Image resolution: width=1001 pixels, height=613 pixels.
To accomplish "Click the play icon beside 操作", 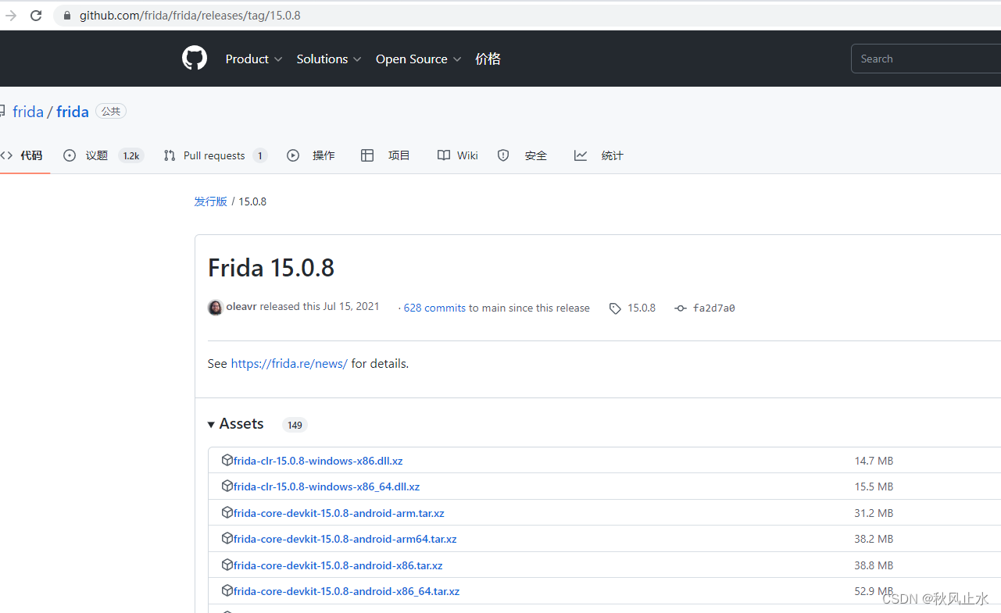I will click(x=293, y=155).
